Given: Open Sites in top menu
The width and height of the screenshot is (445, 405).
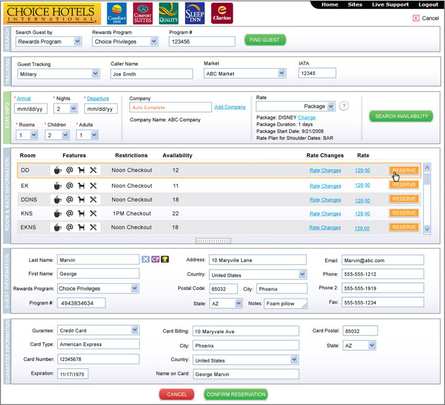Looking at the screenshot, I should pyautogui.click(x=355, y=4).
